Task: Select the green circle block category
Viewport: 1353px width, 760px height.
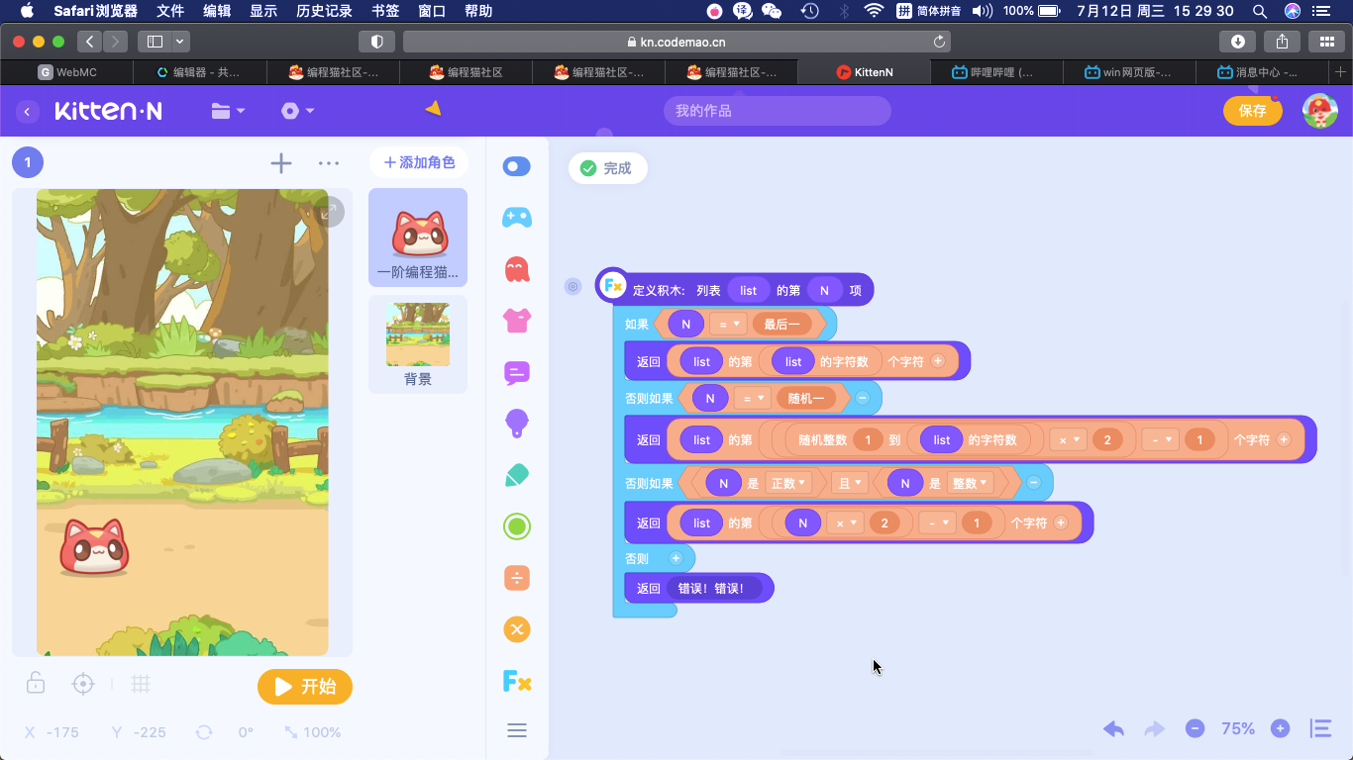Action: [x=517, y=526]
